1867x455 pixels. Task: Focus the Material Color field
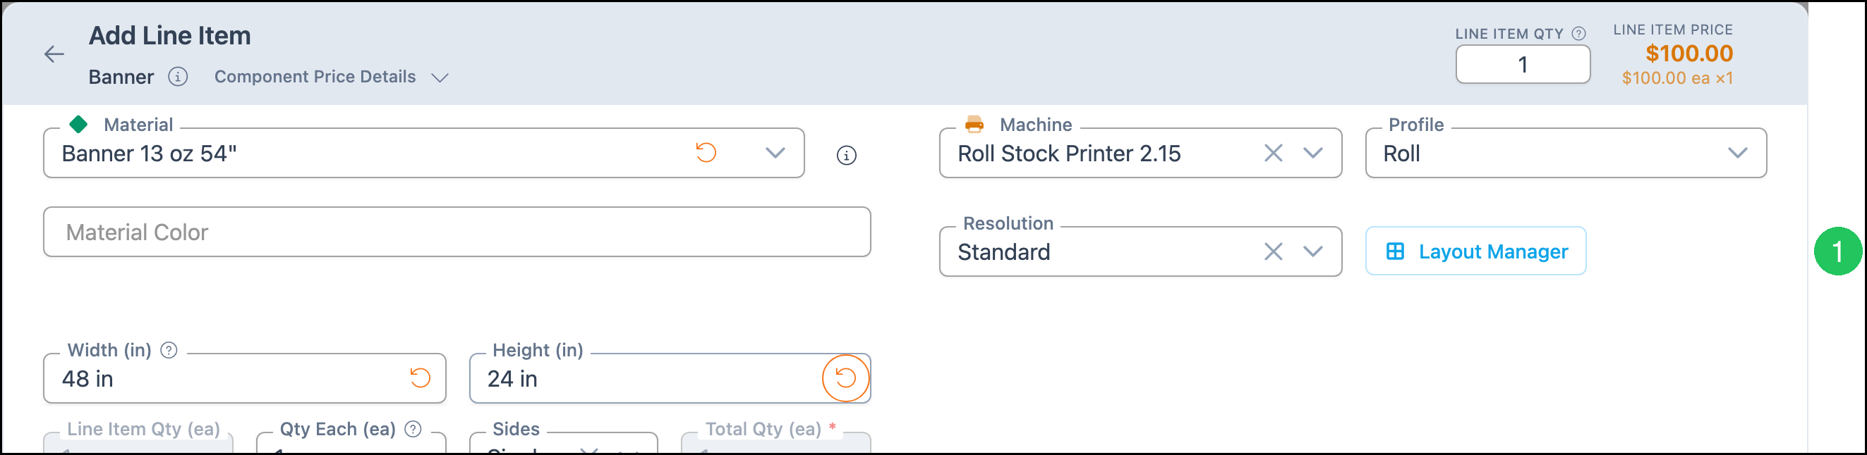click(x=457, y=232)
